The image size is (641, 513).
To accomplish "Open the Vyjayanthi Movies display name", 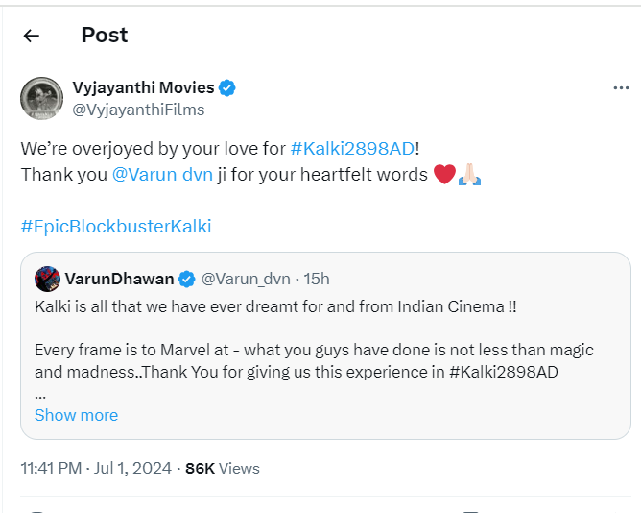I will coord(143,88).
